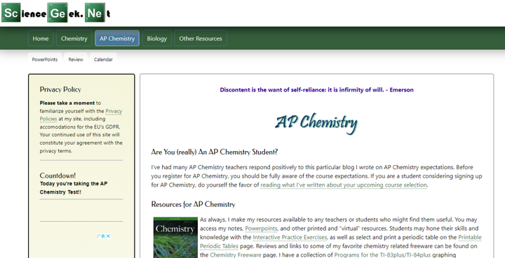This screenshot has height=258, width=505.
Task: Visit the Printable Periodic Tables link
Action: [x=341, y=242]
